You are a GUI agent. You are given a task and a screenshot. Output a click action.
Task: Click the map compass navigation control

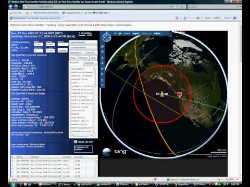(x=107, y=37)
